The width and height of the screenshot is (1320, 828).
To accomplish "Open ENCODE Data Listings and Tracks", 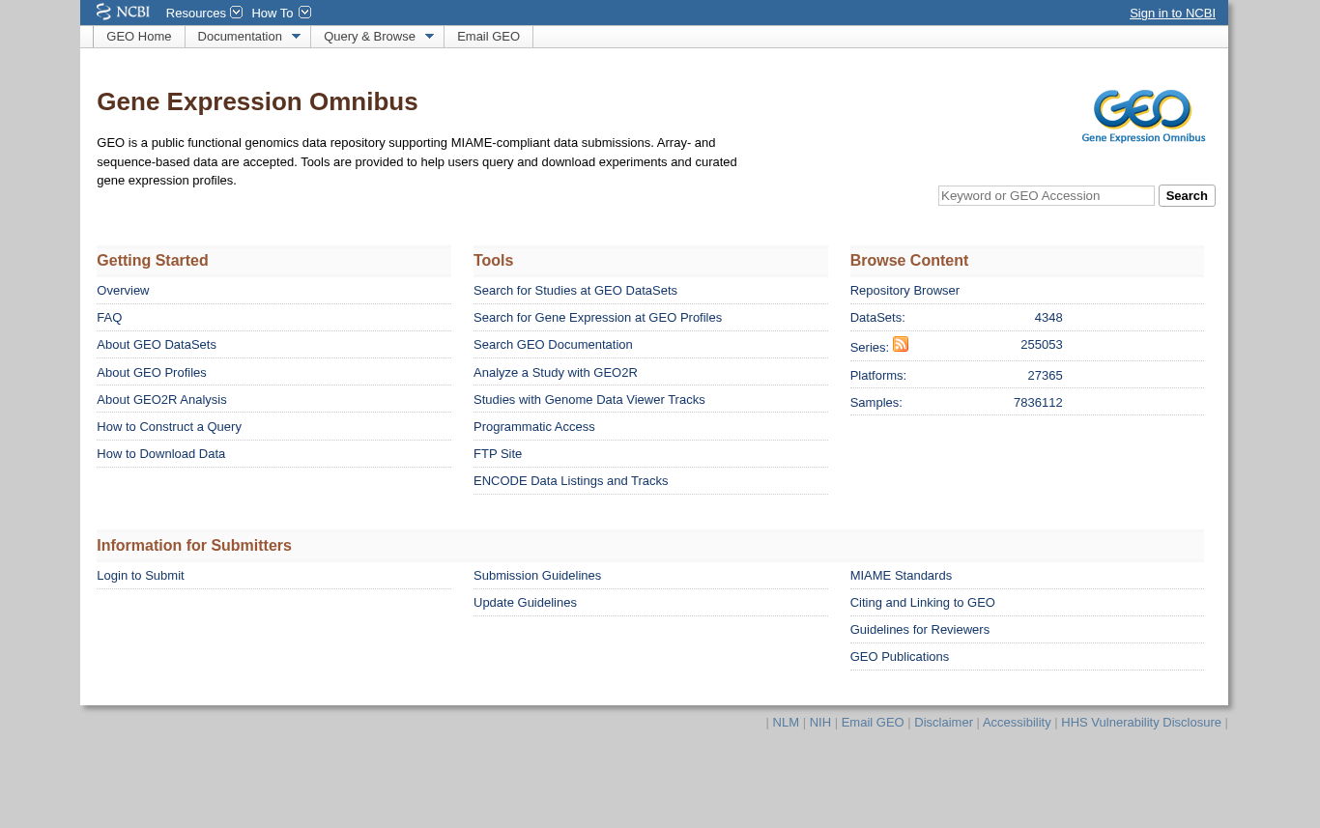I will tap(570, 481).
